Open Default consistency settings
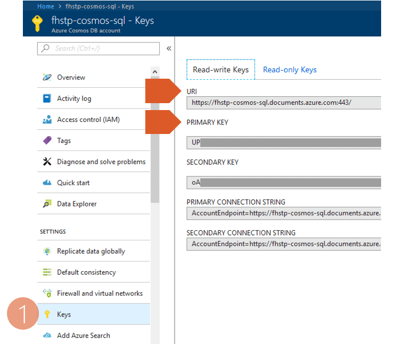The height and width of the screenshot is (344, 404). (94, 272)
